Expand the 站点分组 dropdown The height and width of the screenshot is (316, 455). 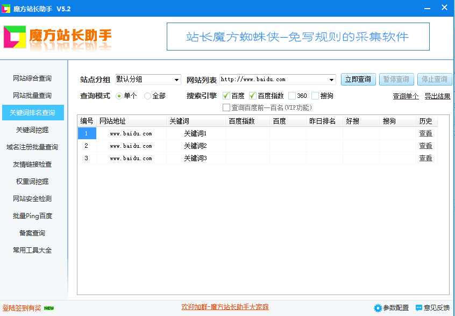point(177,80)
